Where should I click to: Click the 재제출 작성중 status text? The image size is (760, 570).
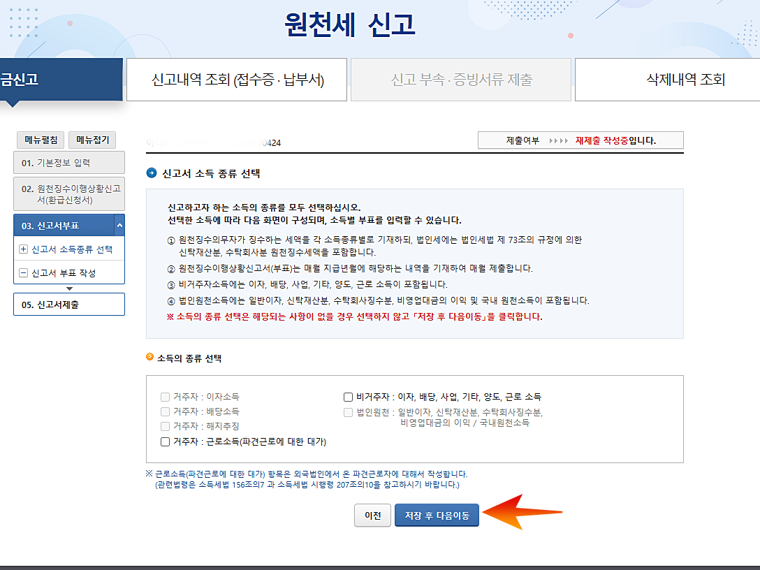601,140
